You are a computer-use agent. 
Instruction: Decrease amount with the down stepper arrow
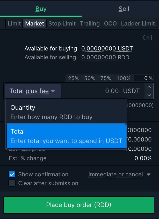149,95
